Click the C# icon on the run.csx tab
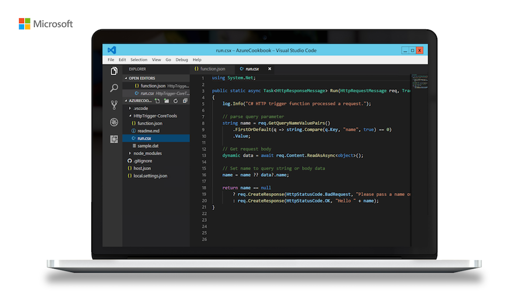 click(241, 69)
